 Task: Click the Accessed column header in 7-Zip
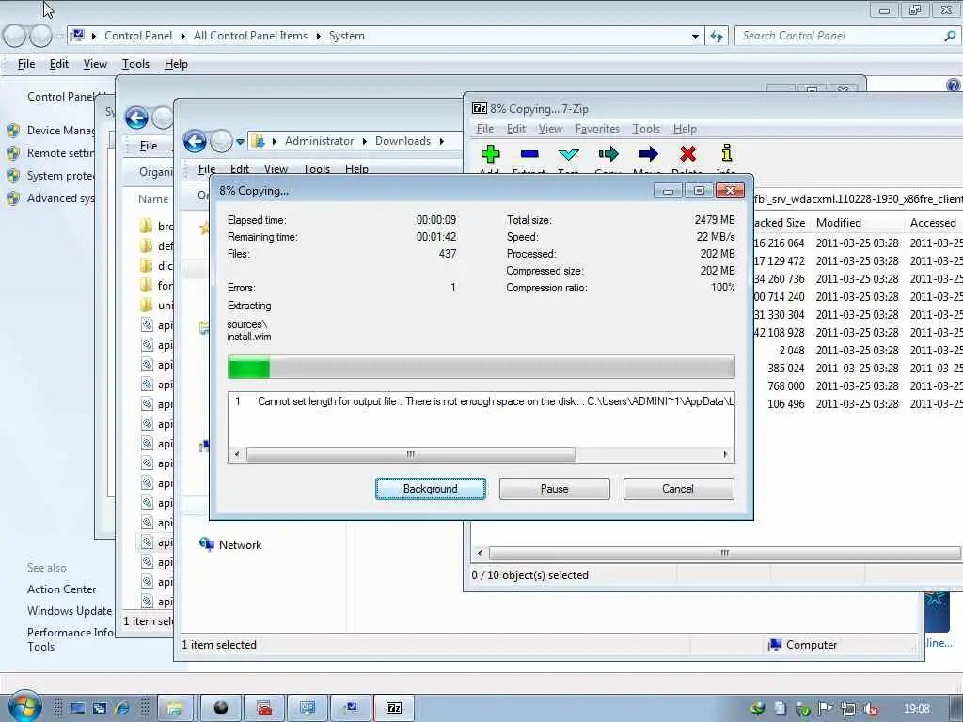[933, 223]
